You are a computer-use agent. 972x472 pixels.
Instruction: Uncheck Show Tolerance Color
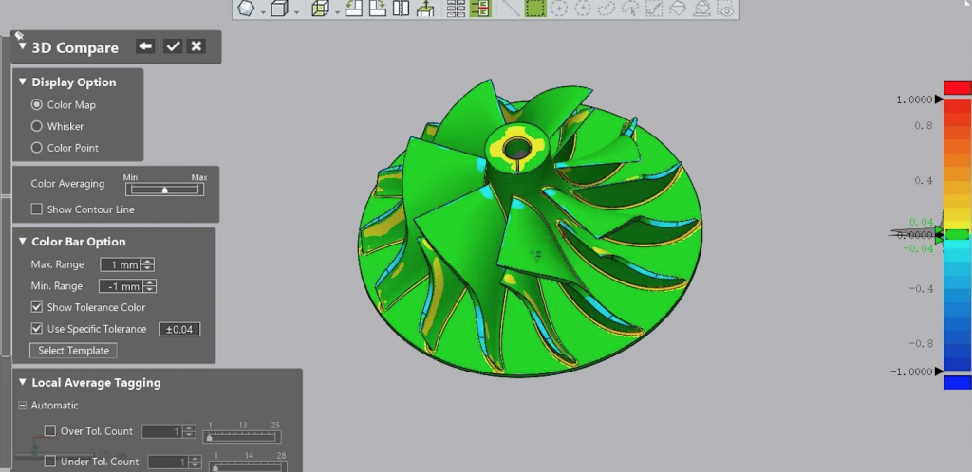[x=37, y=307]
